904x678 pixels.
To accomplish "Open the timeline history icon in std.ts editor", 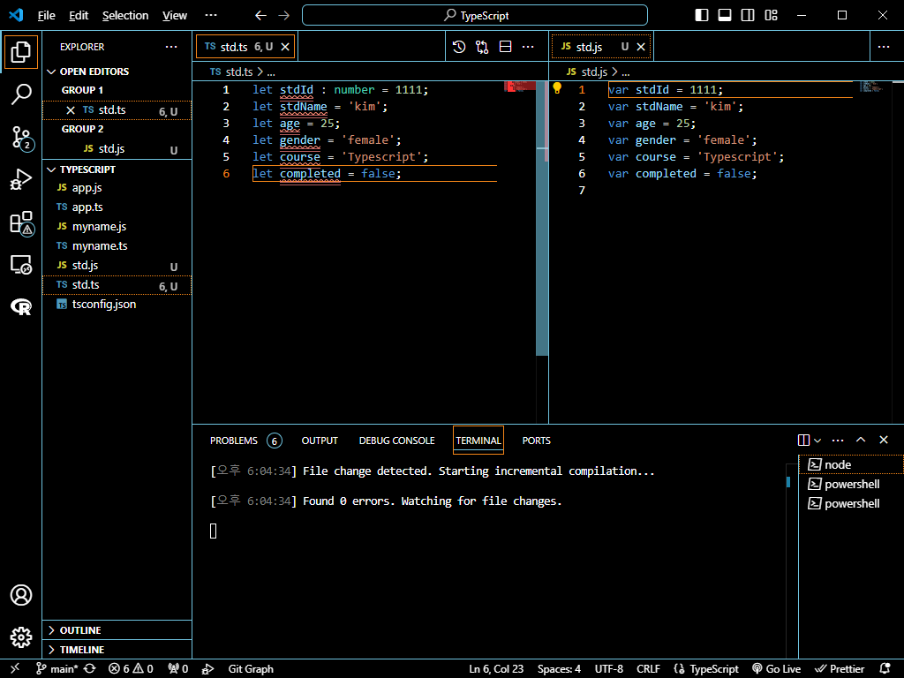I will click(459, 47).
